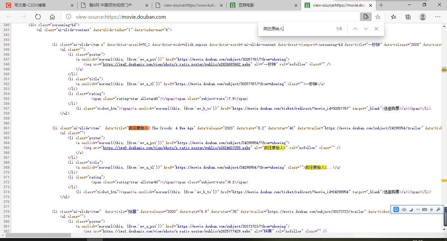The height and width of the screenshot is (241, 447).
Task: Click line number 361 in the gutter
Action: tap(6, 128)
